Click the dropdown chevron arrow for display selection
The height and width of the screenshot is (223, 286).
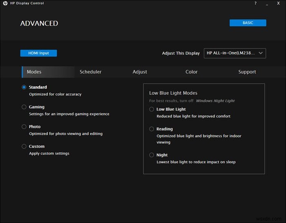(x=261, y=53)
